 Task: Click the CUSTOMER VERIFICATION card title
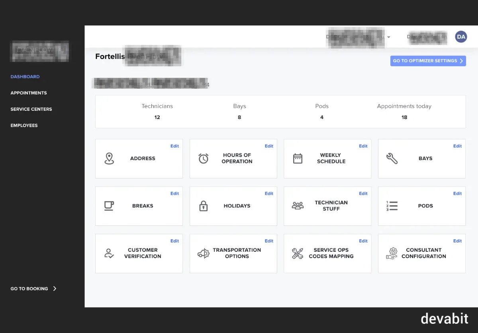tap(143, 253)
